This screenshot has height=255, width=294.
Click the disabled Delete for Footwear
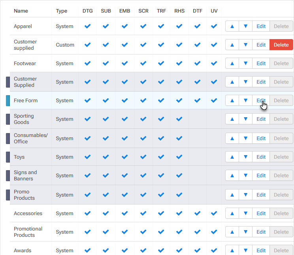[281, 63]
